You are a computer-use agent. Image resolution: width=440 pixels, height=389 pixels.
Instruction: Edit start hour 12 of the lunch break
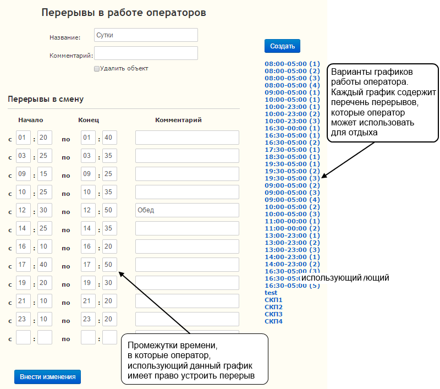(x=23, y=210)
